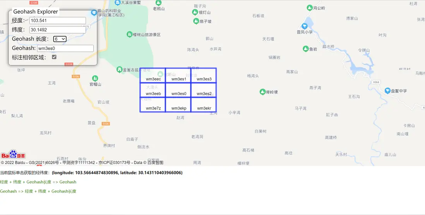
Task: Click the 金釜古盐井遗址 heritage marker icon
Action: (119, 70)
